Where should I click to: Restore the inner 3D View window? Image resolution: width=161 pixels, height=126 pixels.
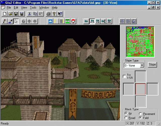pos(153,8)
